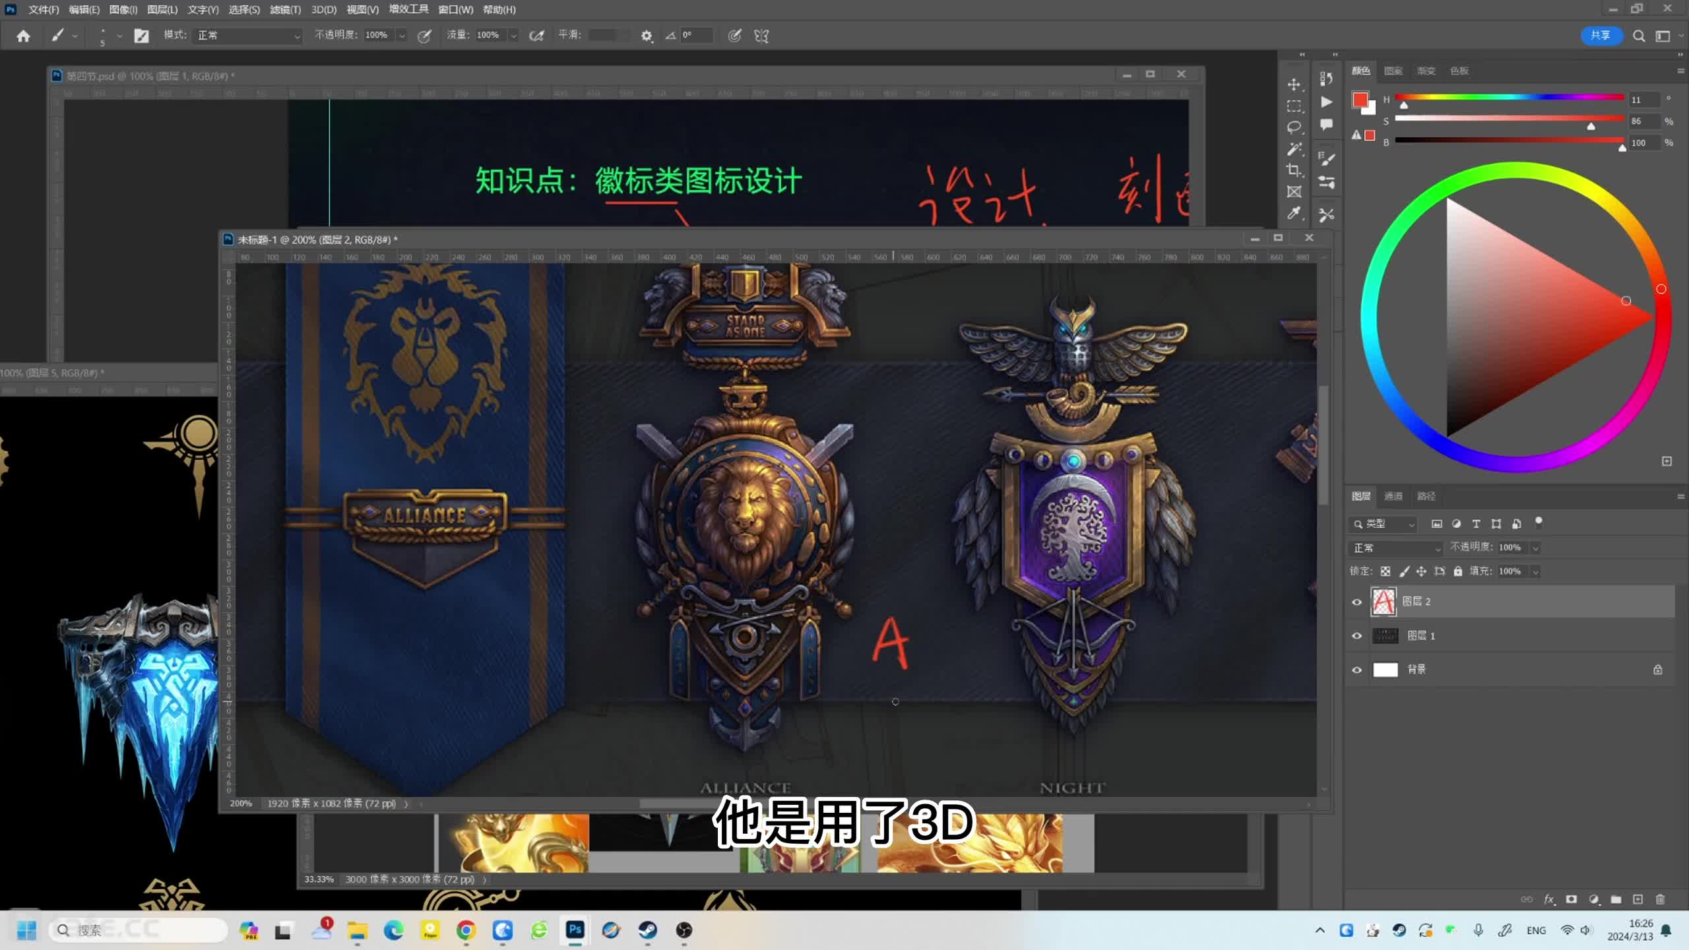1689x950 pixels.
Task: Select the Lasso tool
Action: 1294,127
